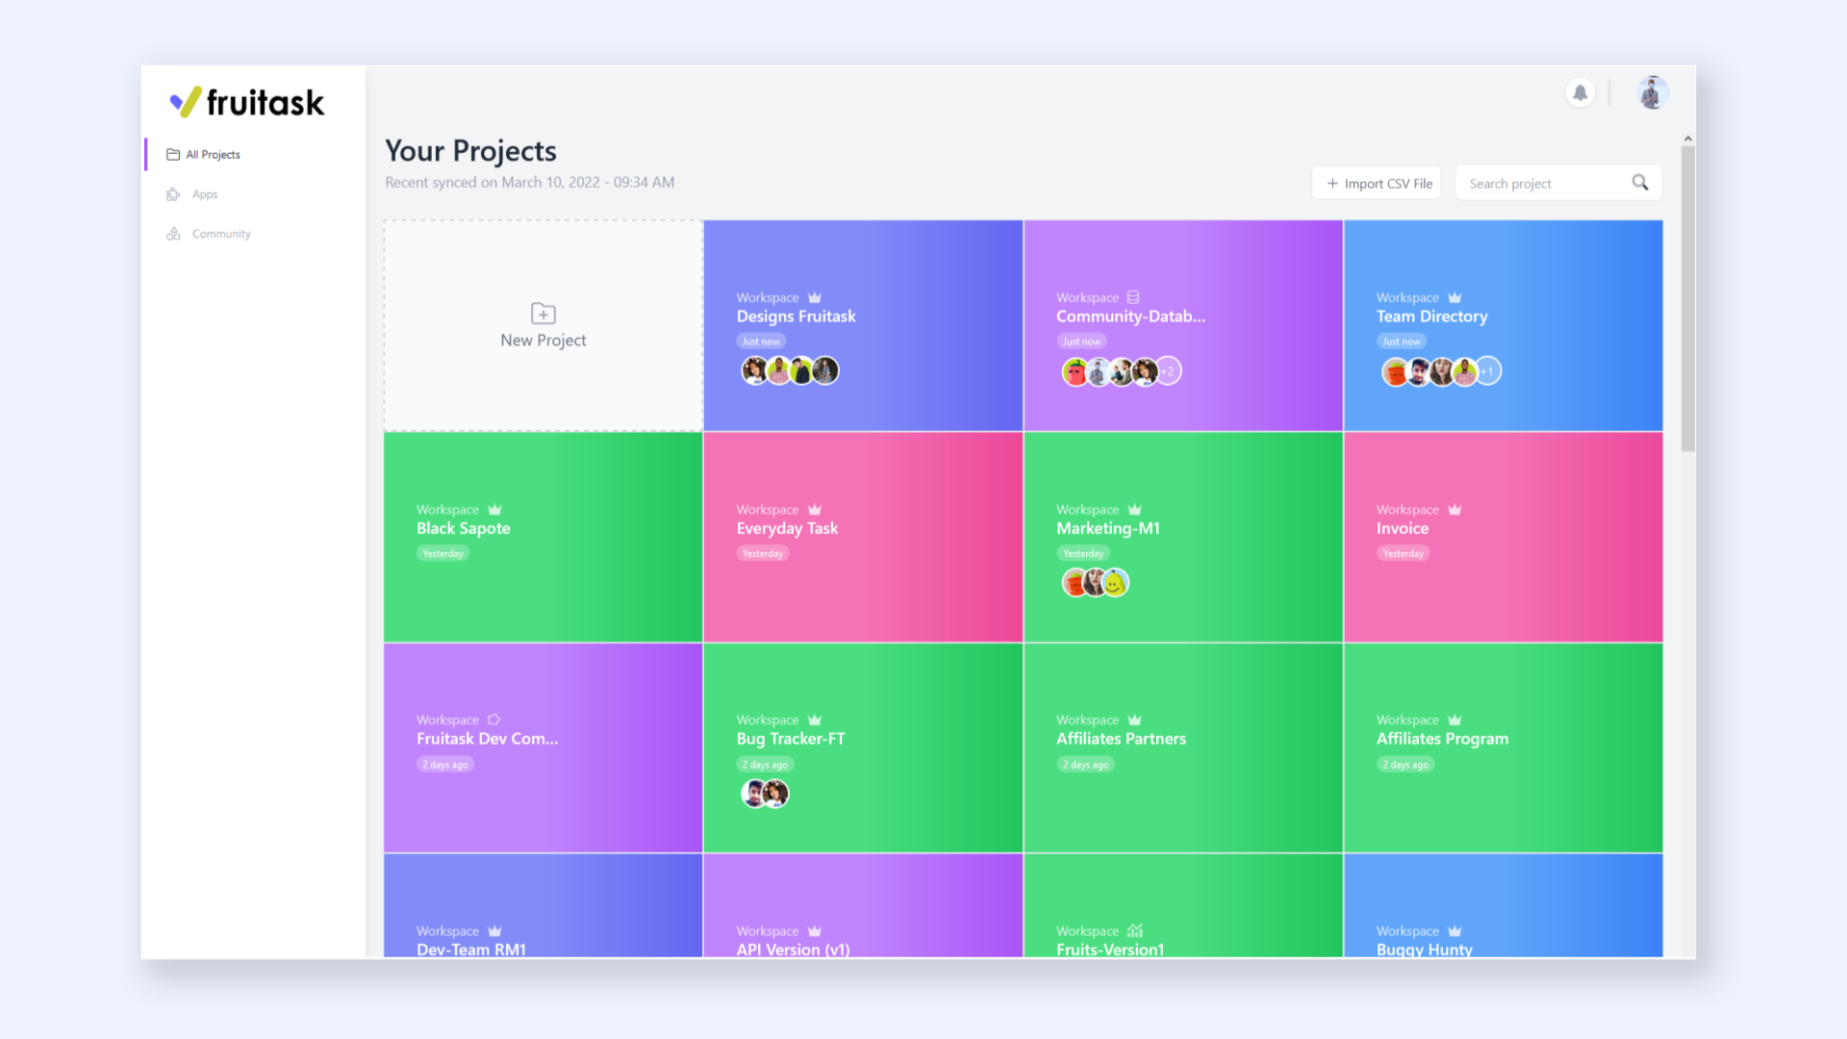Screen dimensions: 1847x1039
Task: Click the New Project folder icon
Action: [544, 314]
